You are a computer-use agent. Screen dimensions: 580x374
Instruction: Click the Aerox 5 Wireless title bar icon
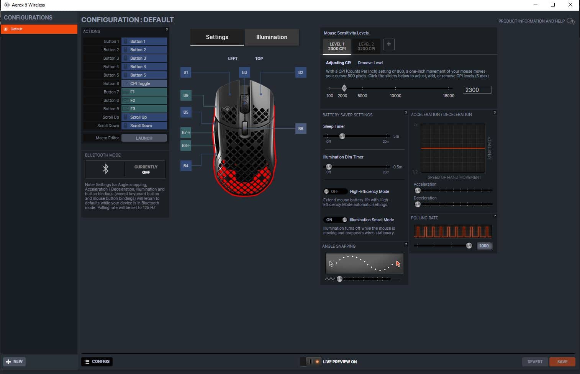[7, 5]
